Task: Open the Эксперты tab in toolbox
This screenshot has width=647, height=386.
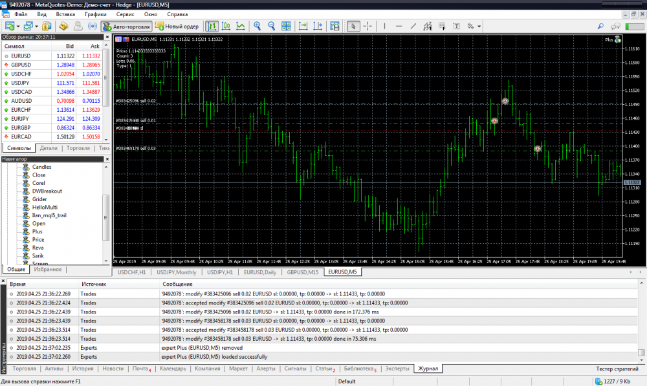Action: pos(397,369)
